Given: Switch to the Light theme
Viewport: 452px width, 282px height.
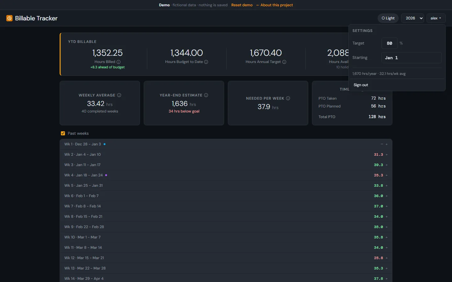Looking at the screenshot, I should 388,18.
